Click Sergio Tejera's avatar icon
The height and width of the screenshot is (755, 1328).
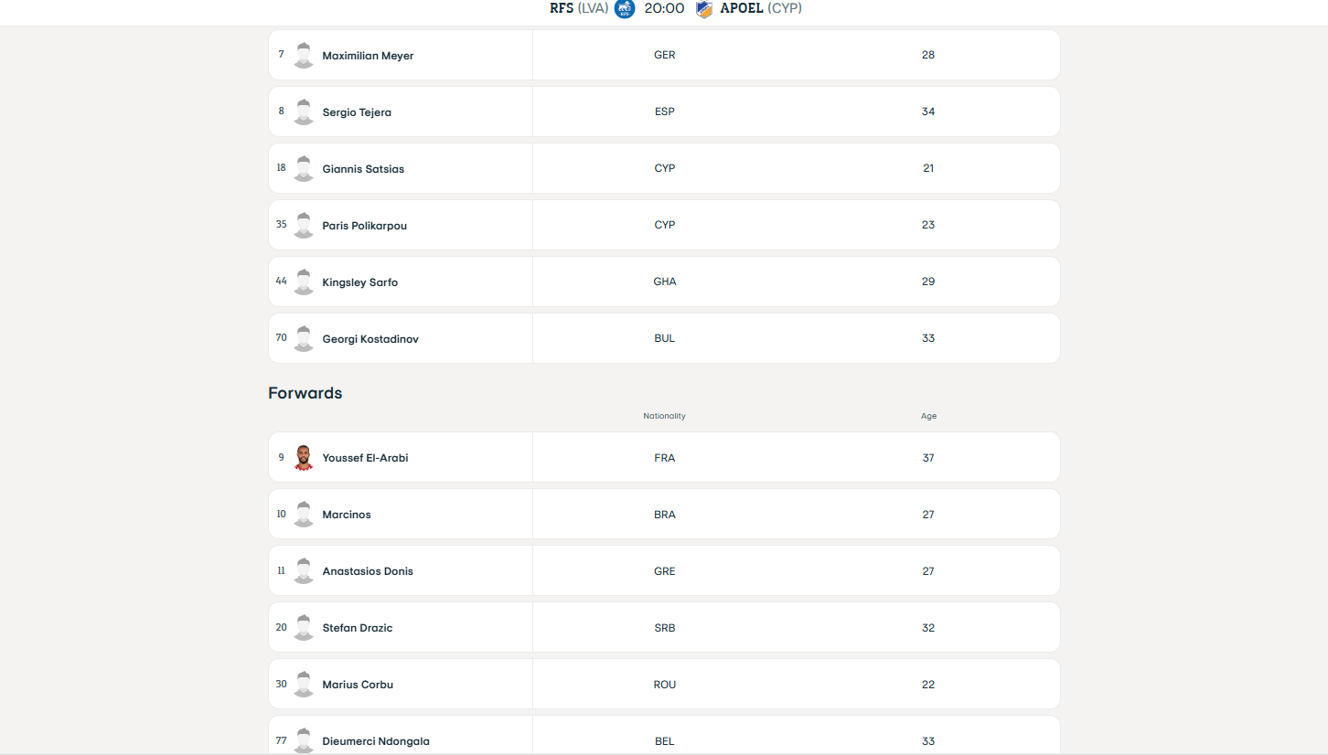tap(304, 112)
